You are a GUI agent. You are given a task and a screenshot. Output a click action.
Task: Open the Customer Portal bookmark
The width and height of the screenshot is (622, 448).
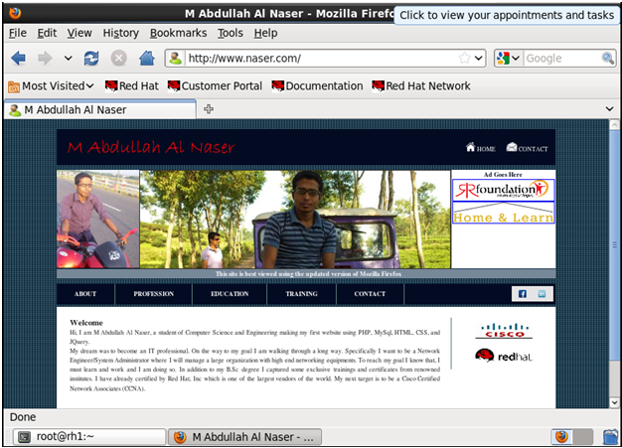pyautogui.click(x=219, y=86)
